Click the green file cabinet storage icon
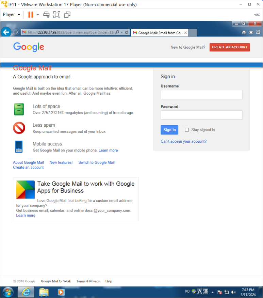Image resolution: width=263 pixels, height=298 pixels. (19, 109)
